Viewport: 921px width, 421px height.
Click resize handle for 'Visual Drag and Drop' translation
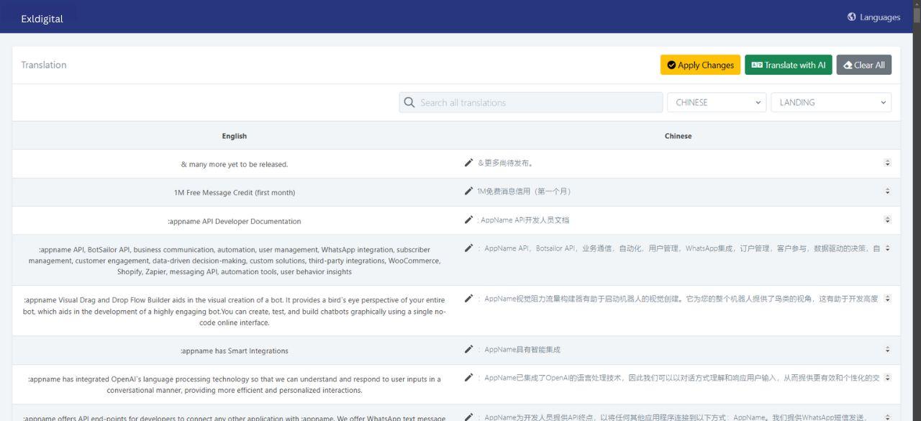887,298
